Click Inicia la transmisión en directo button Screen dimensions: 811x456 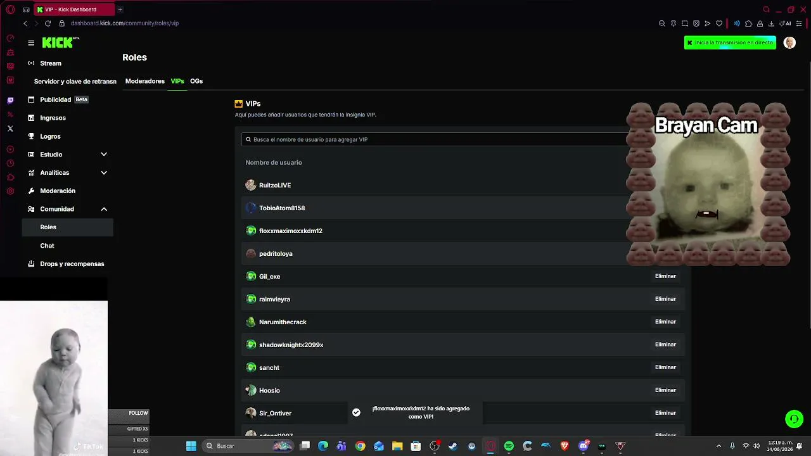[730, 42]
